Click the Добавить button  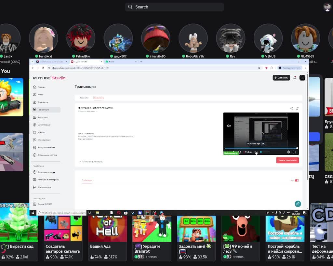coord(281,78)
